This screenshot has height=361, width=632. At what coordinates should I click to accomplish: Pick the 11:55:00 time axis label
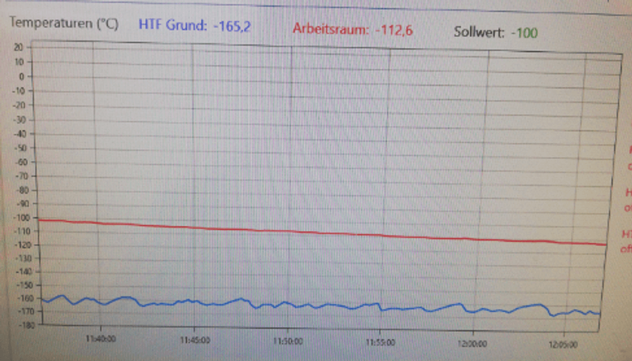click(x=380, y=343)
